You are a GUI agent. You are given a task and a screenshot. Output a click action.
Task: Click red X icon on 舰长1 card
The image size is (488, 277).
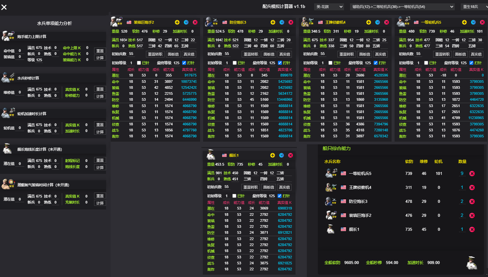coord(291,155)
